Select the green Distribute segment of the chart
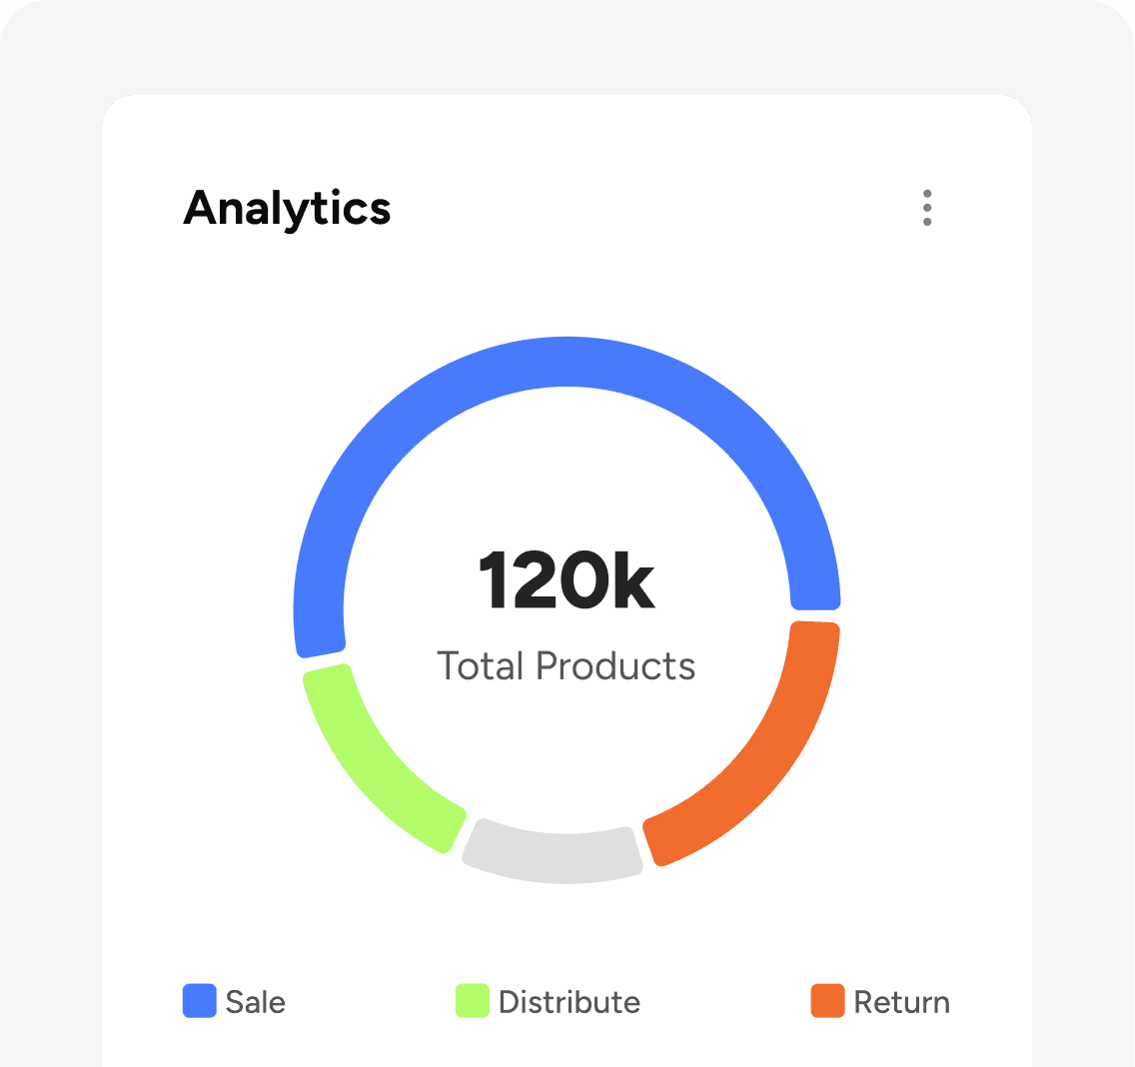Image resolution: width=1135 pixels, height=1067 pixels. tap(382, 757)
